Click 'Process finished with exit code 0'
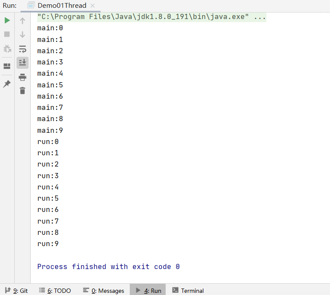 click(x=109, y=267)
